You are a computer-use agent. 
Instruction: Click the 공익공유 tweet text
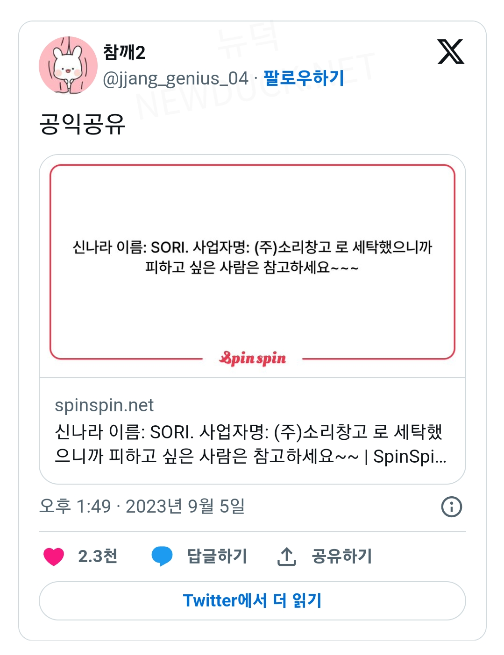point(82,124)
